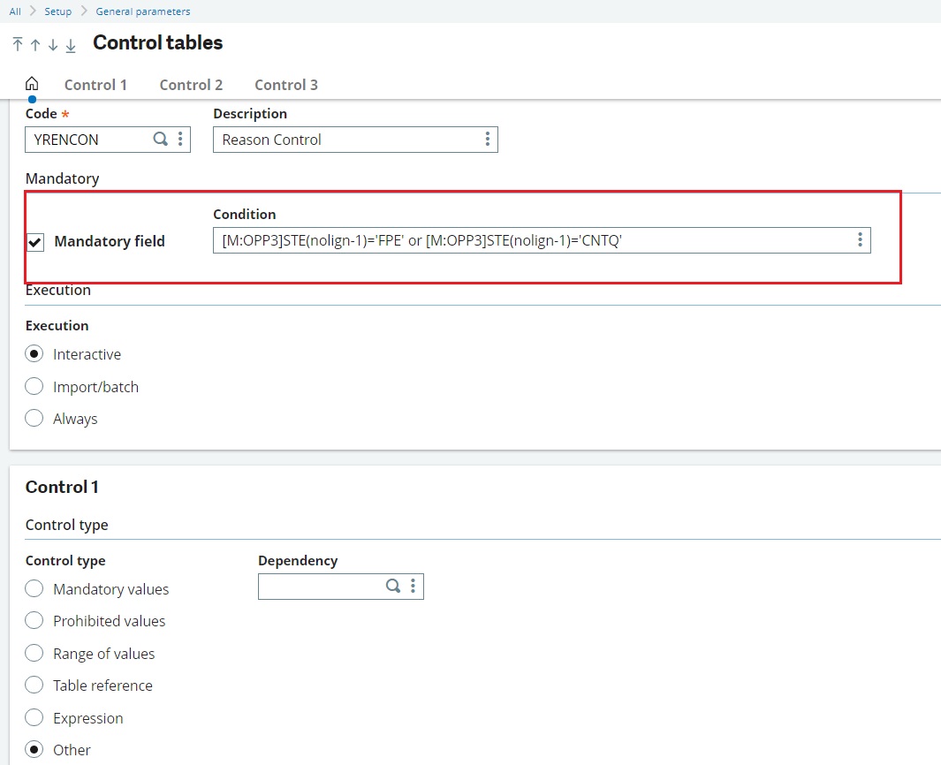Select the Import/batch execution option

pyautogui.click(x=34, y=386)
